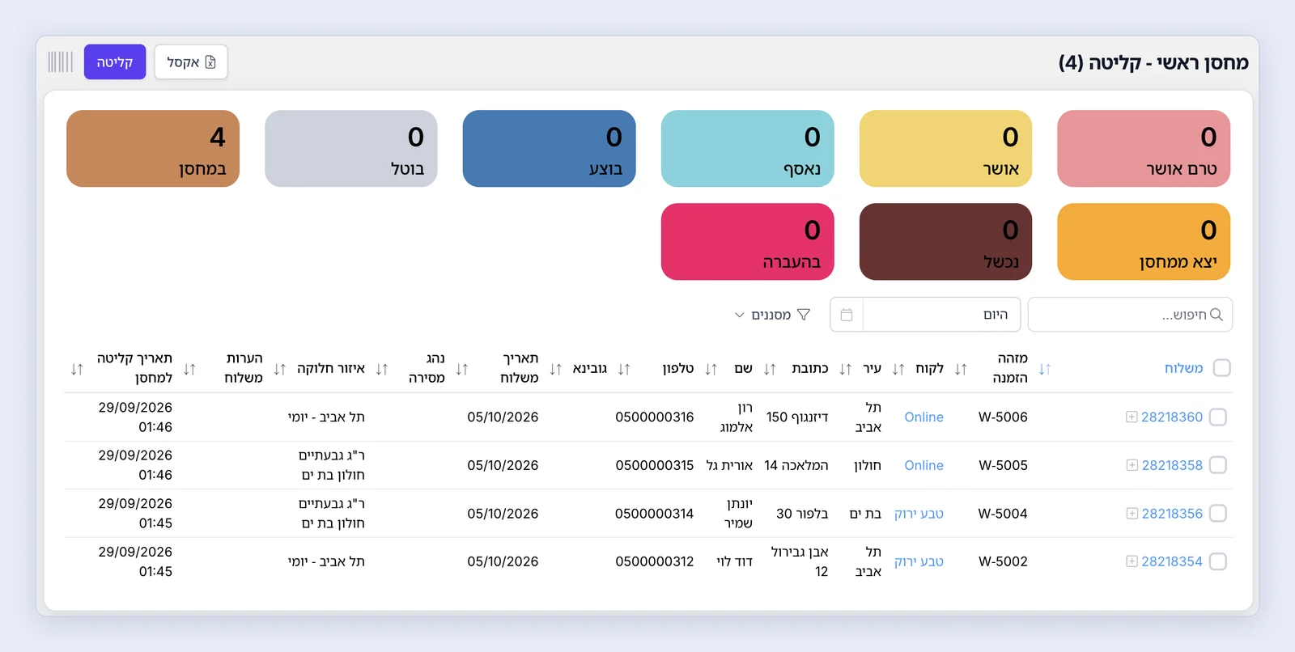Expand the plus icon beside 28218358
The height and width of the screenshot is (652, 1295).
1132,465
